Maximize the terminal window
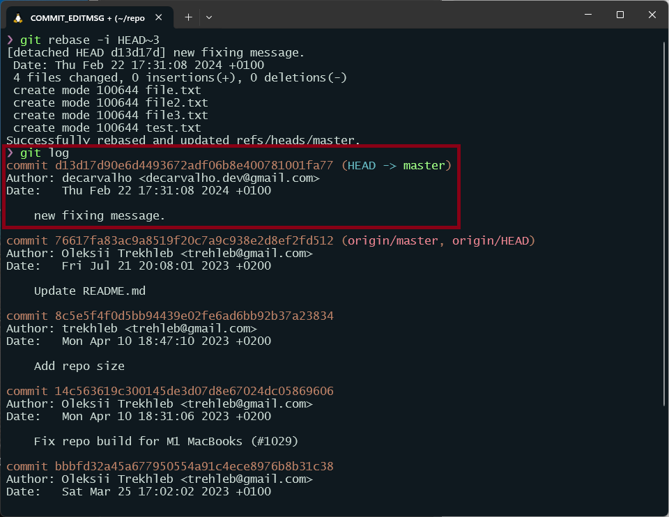The width and height of the screenshot is (669, 517). (620, 15)
